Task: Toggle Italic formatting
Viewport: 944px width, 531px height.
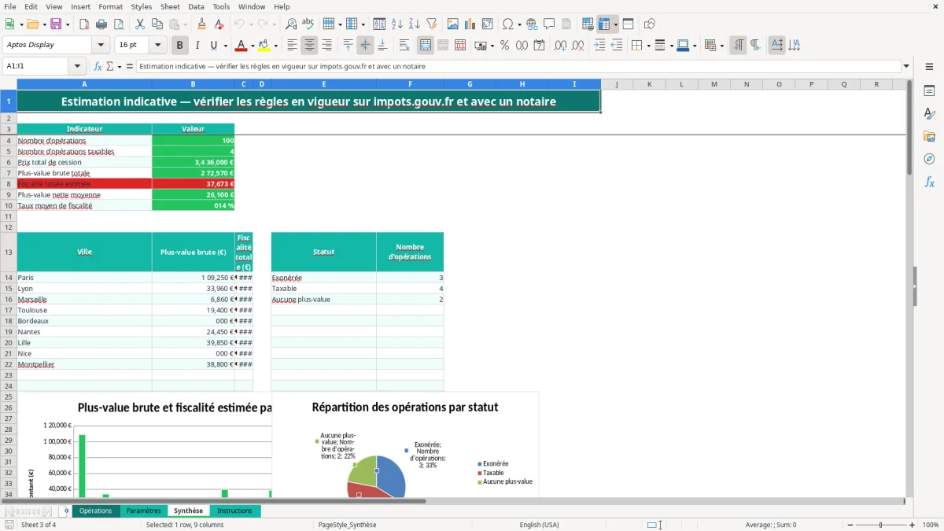Action: [x=197, y=46]
